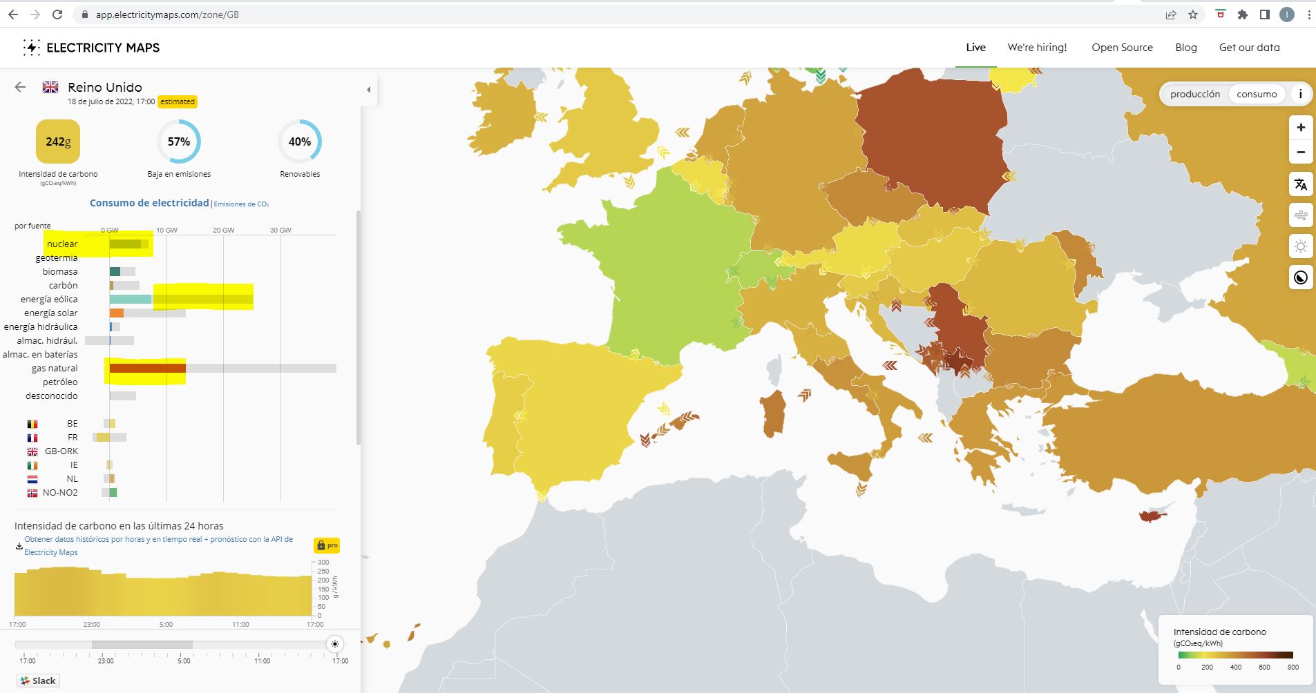The image size is (1316, 693).
Task: Select the energía solar source row
Action: pos(176,313)
